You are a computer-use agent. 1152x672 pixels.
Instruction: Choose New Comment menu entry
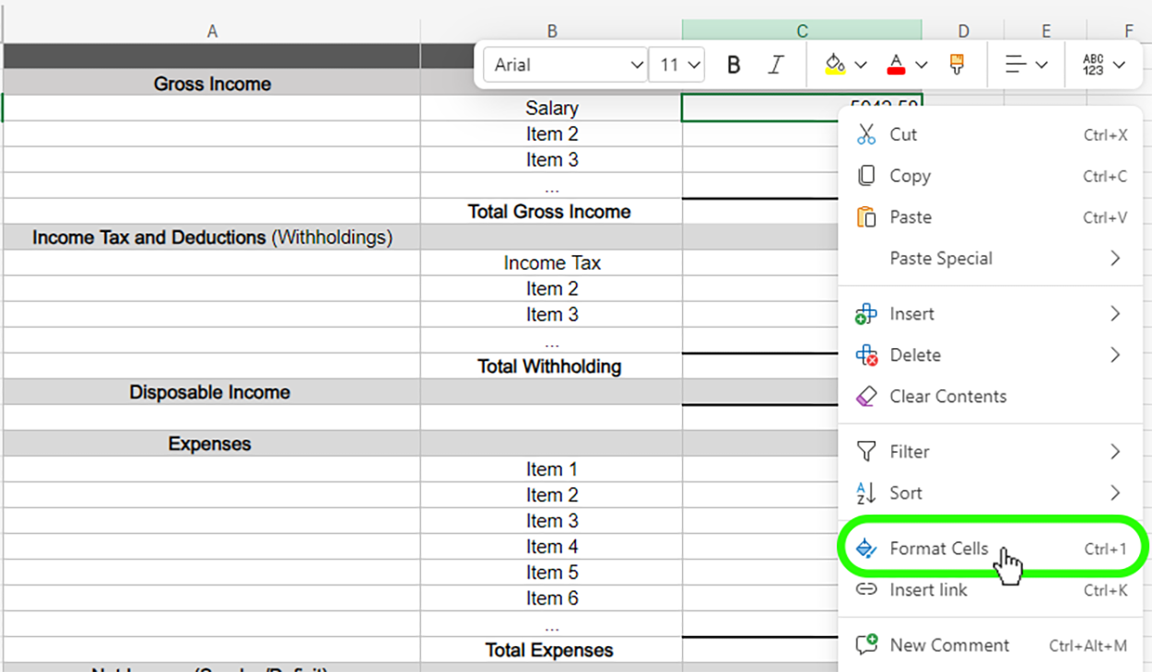[991, 645]
